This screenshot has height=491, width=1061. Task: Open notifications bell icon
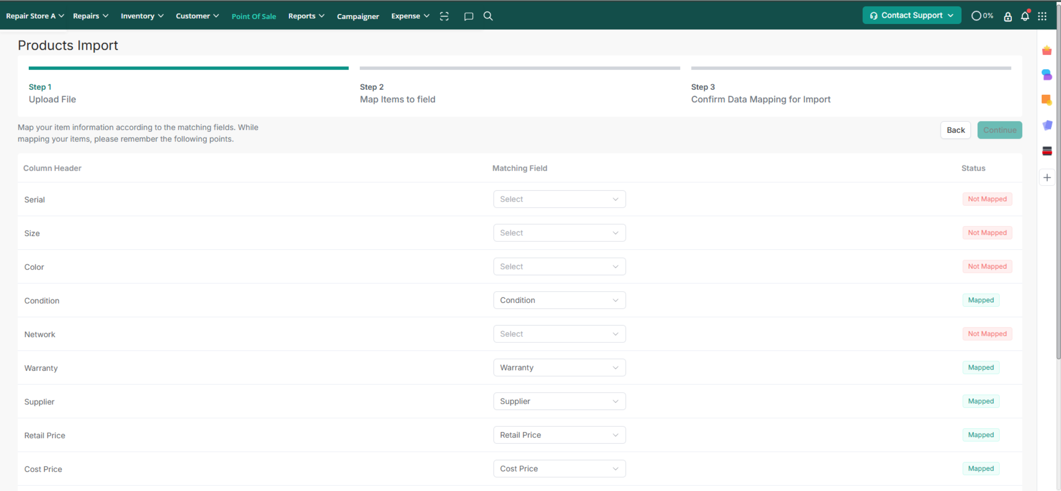(1025, 16)
